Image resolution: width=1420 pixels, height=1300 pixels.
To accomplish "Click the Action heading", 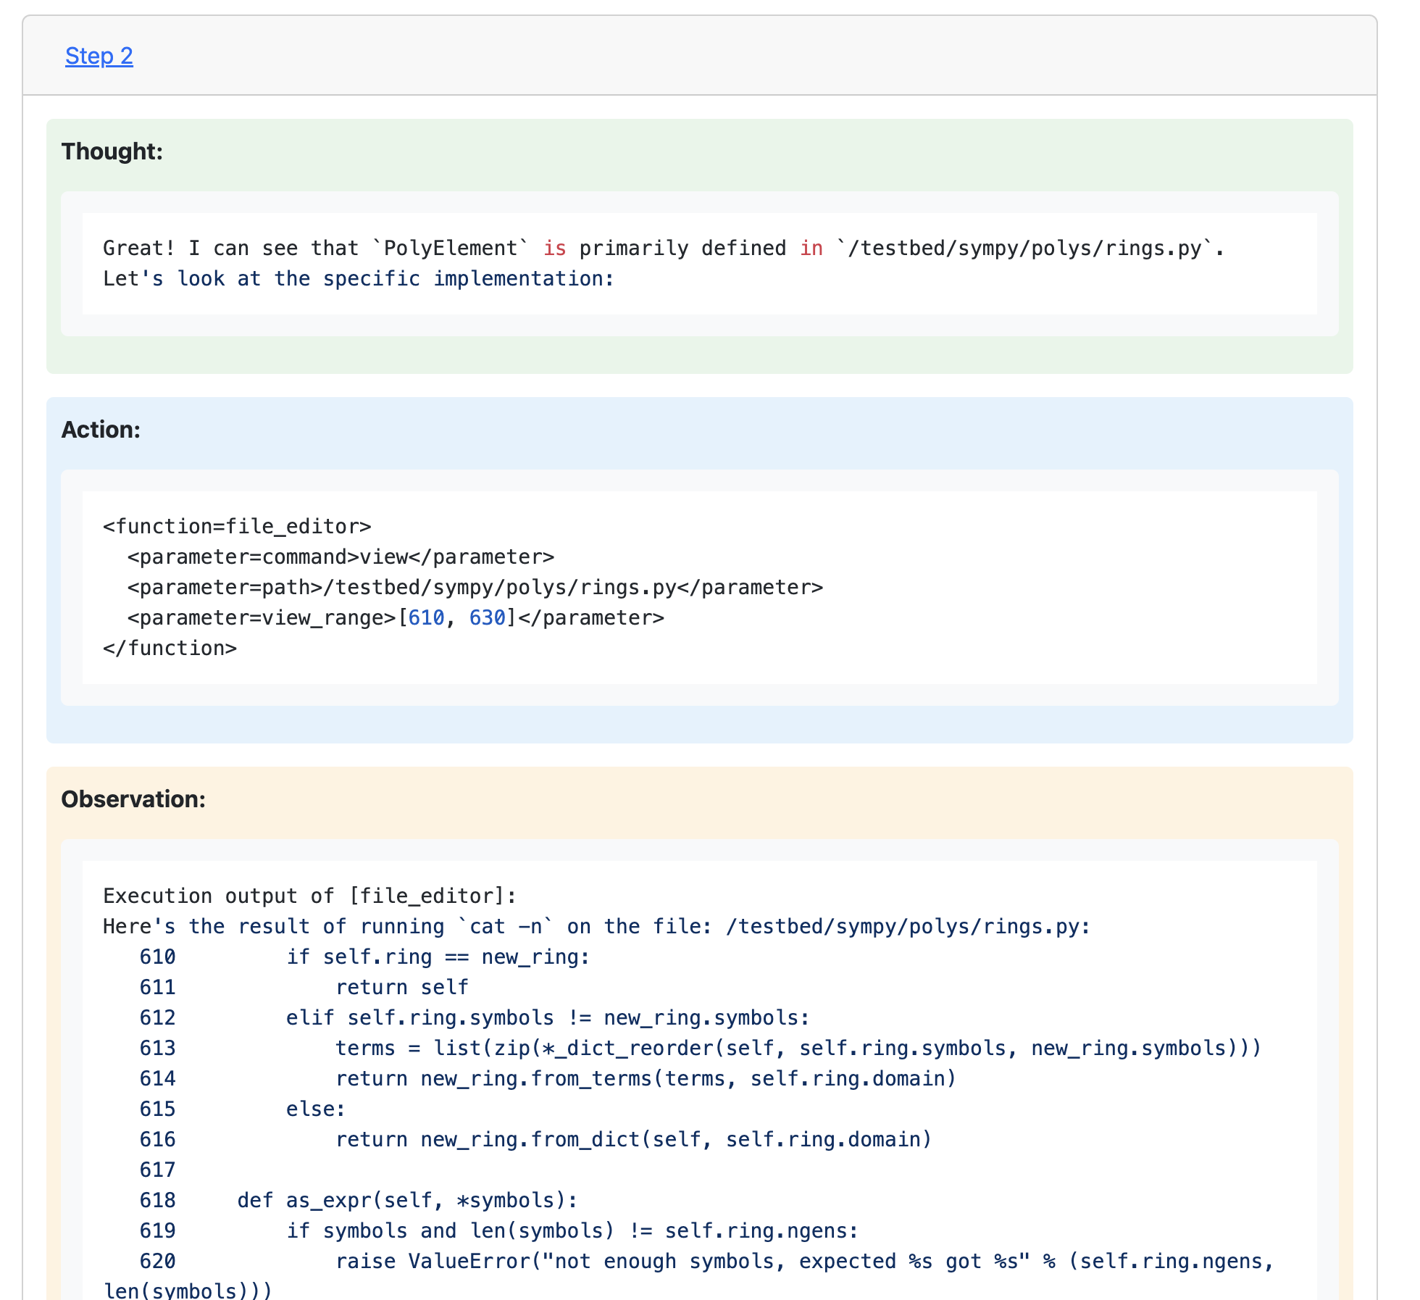I will (x=100, y=430).
